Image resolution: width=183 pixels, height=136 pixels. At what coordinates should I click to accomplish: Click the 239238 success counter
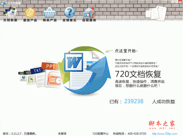[134, 101]
